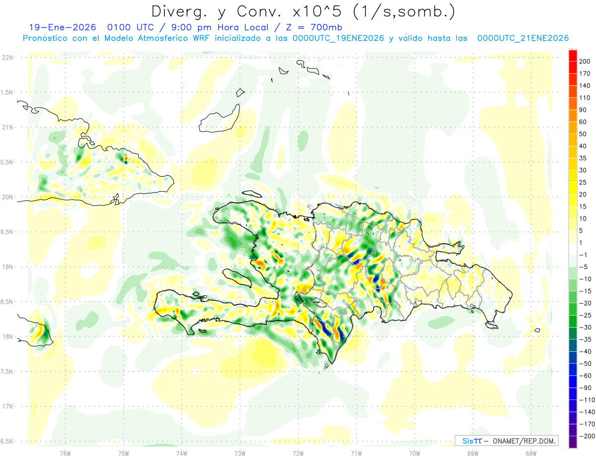
Task: Click the color bar value '110' in the upper half
Action: [585, 98]
